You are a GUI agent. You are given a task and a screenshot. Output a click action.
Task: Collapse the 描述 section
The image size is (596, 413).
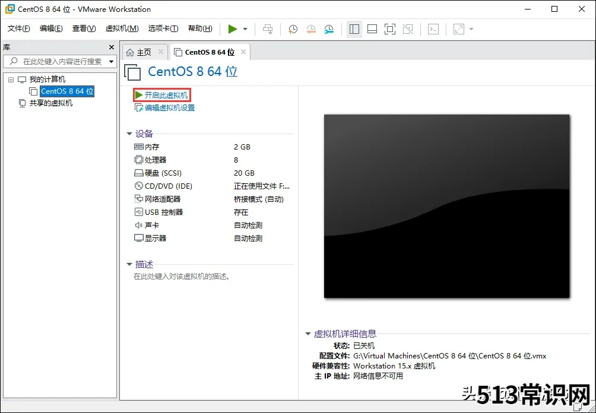click(129, 265)
